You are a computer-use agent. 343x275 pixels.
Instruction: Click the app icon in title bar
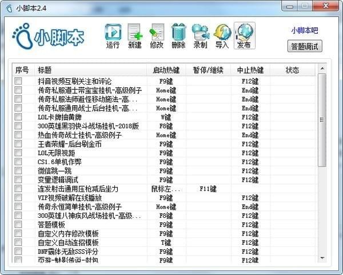click(x=9, y=9)
